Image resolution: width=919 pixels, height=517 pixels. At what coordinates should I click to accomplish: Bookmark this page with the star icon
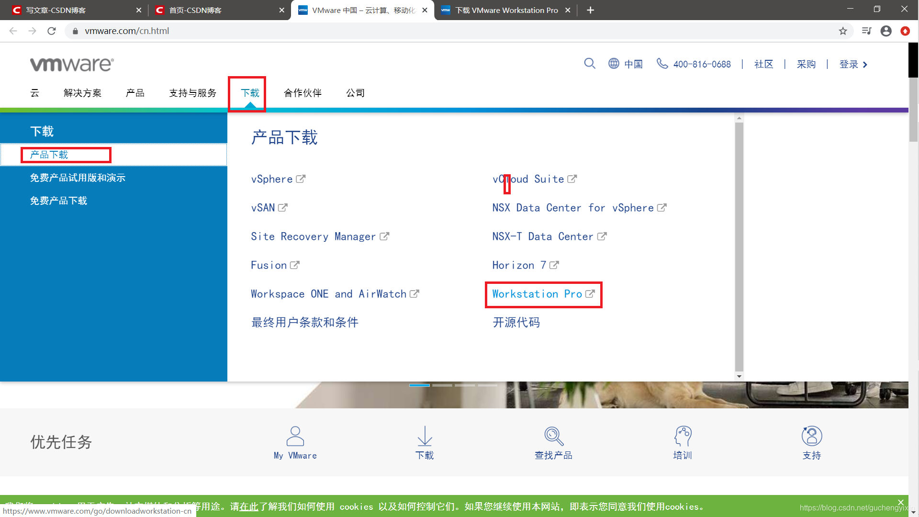click(x=843, y=31)
